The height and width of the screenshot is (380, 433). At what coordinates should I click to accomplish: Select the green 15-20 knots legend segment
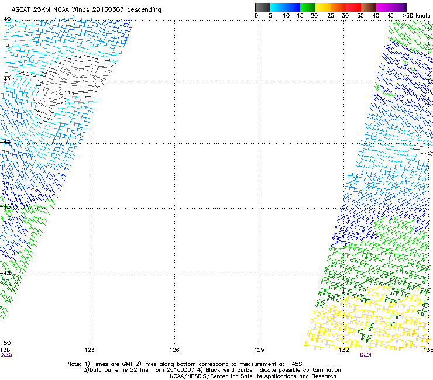(x=308, y=7)
